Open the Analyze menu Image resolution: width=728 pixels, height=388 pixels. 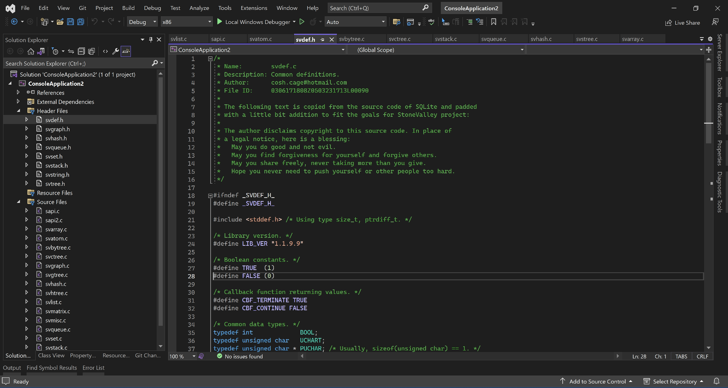click(199, 8)
